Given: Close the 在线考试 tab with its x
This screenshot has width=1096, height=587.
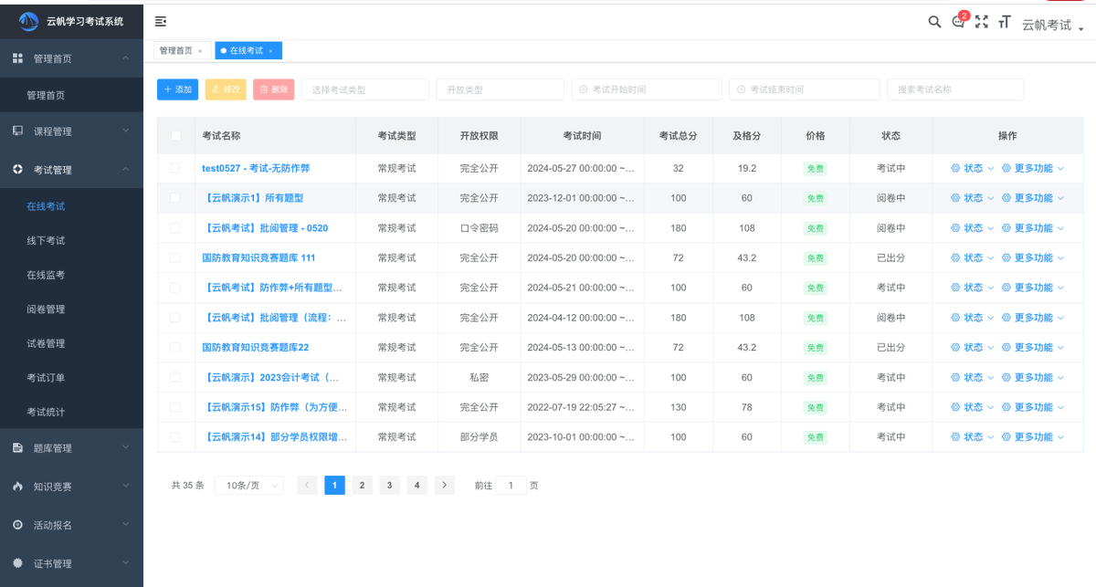Looking at the screenshot, I should [x=270, y=51].
